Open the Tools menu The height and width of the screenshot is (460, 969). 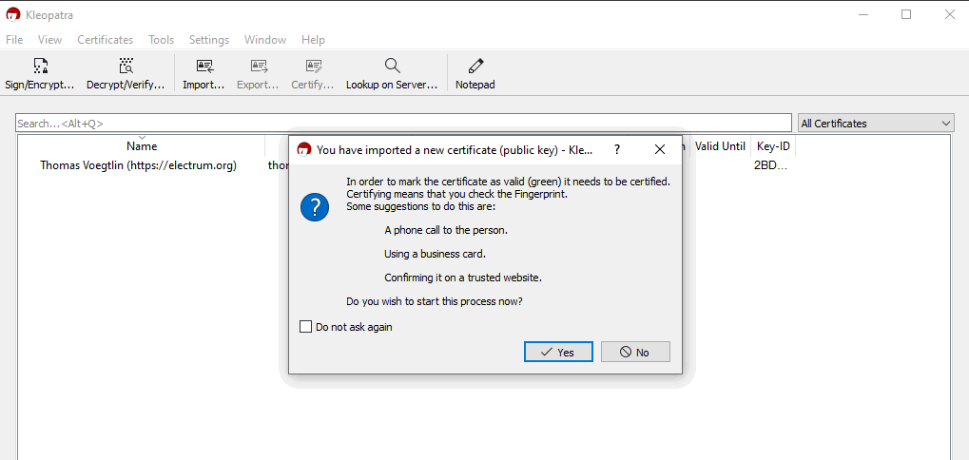(x=161, y=40)
